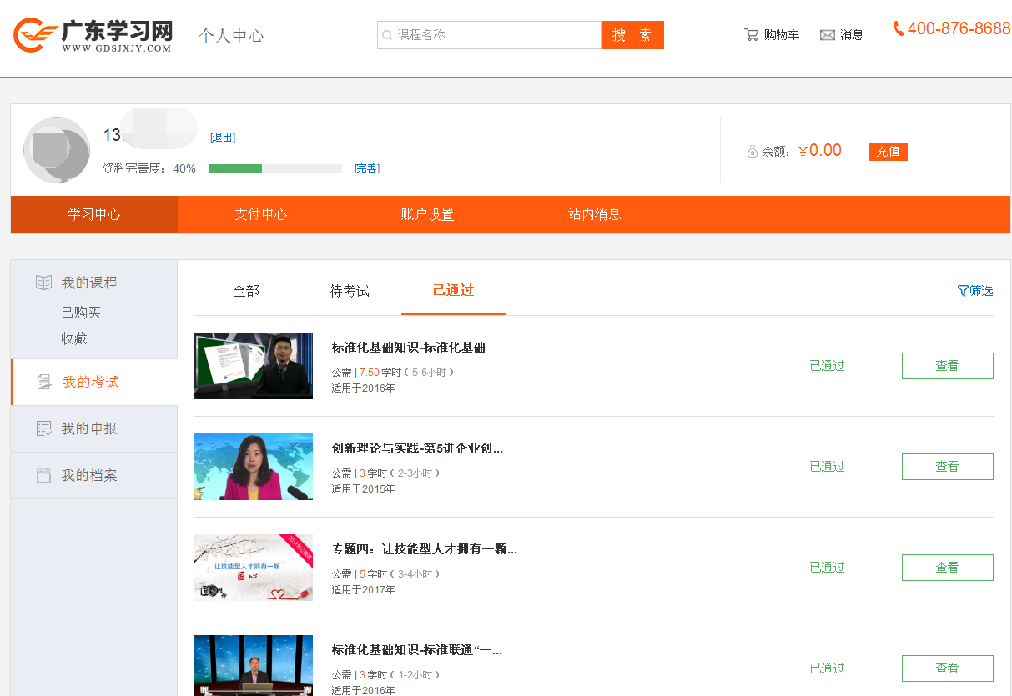Switch to the 全部 tab

coord(246,291)
